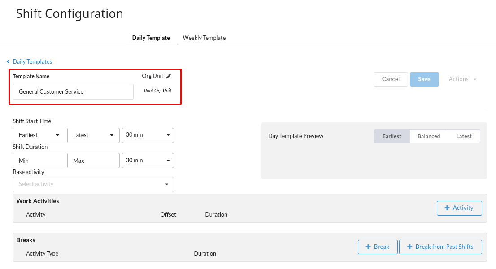Expand the shift duration 30 min dropdown
This screenshot has width=496, height=269.
[148, 161]
